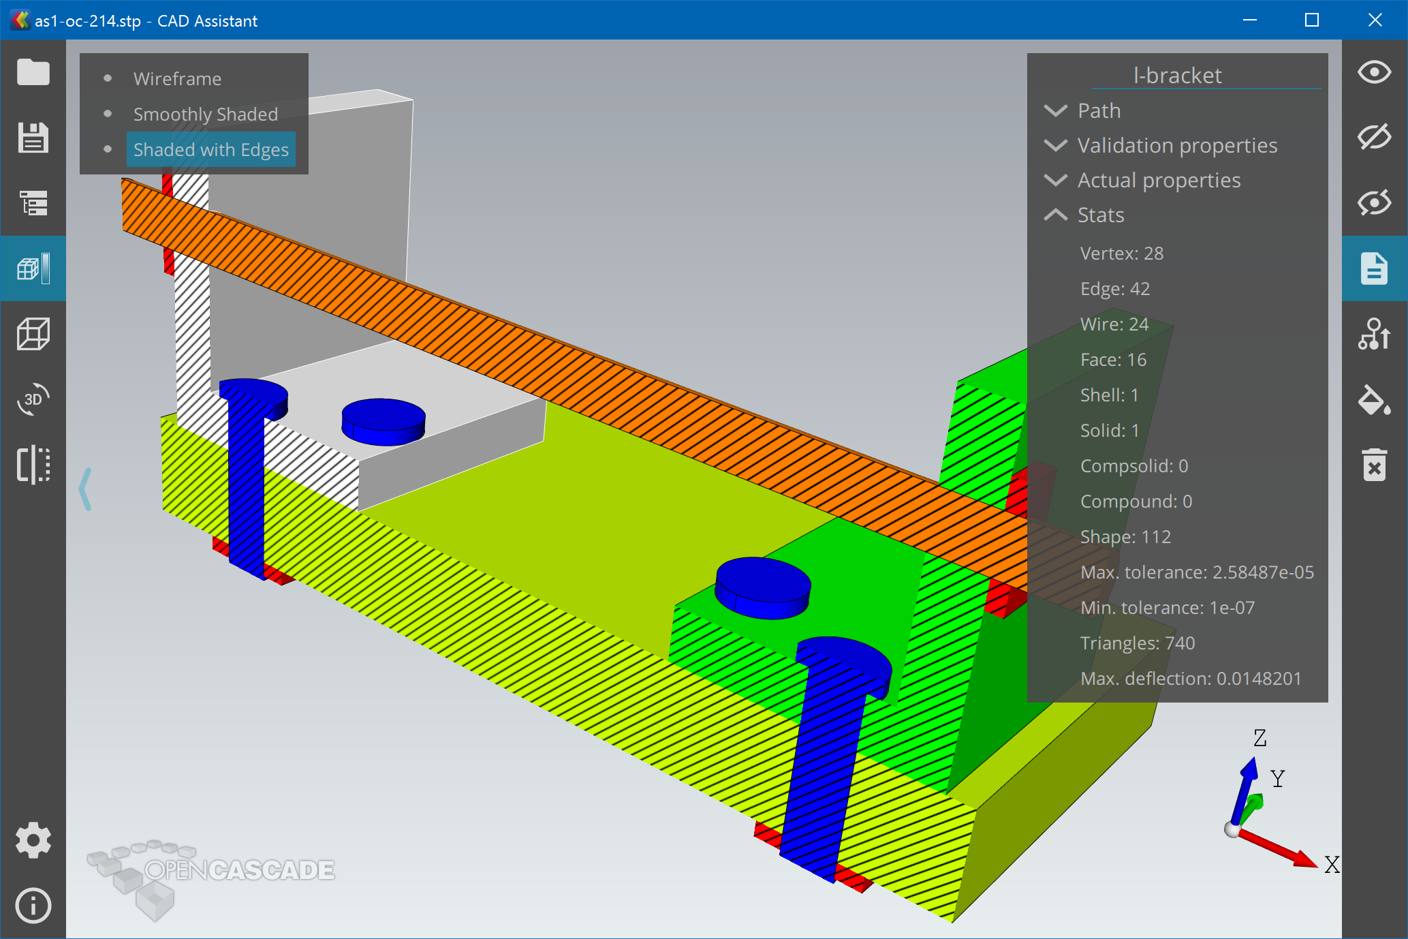1408x939 pixels.
Task: Open file using folder icon
Action: coord(33,72)
